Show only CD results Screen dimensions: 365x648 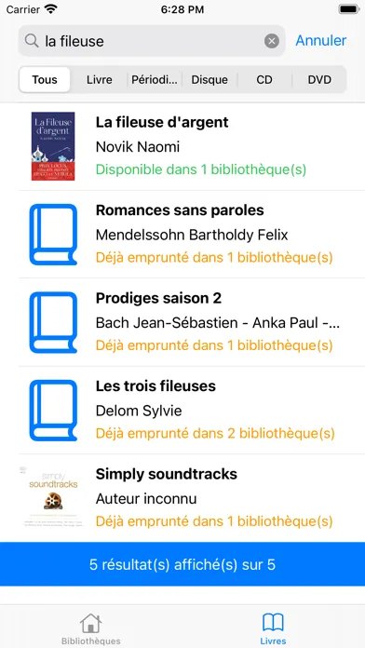click(264, 80)
